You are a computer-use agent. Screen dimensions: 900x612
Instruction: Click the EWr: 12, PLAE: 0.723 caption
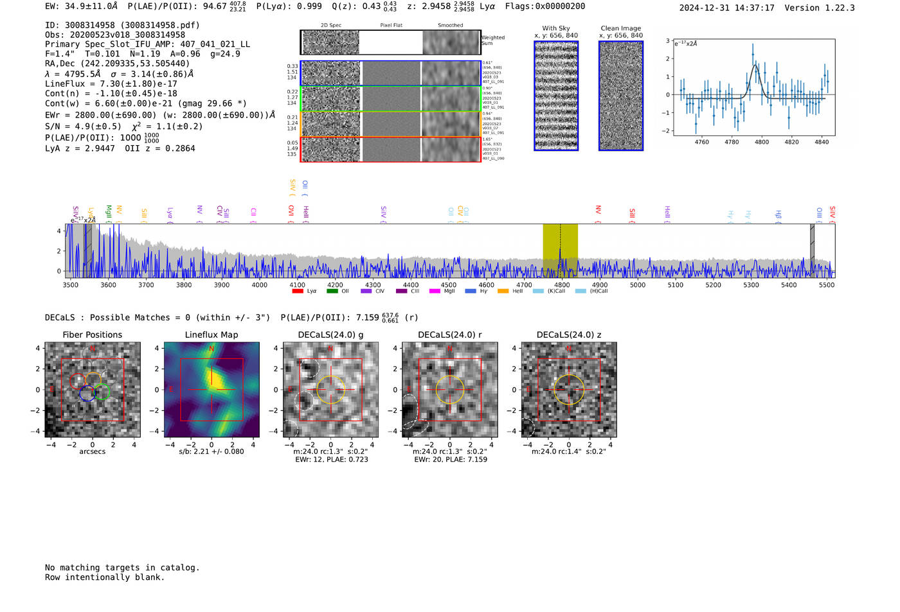(x=332, y=460)
